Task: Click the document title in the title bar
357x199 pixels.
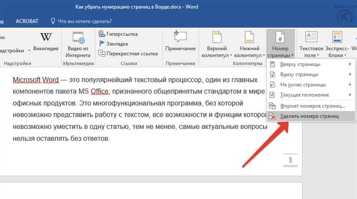Action: click(137, 7)
